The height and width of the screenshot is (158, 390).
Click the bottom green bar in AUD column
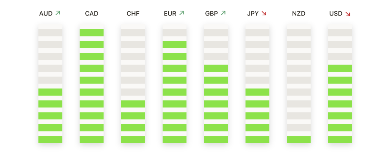point(50,140)
